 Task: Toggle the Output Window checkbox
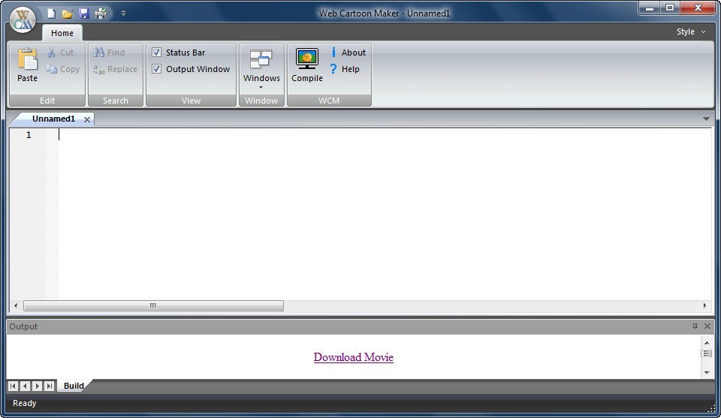[x=157, y=69]
